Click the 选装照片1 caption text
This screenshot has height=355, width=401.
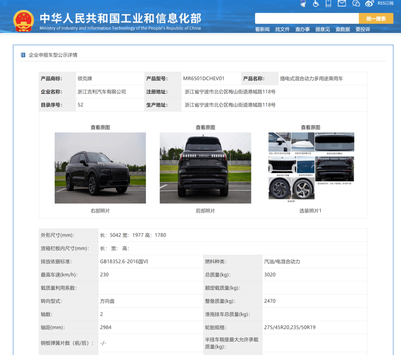(x=310, y=211)
